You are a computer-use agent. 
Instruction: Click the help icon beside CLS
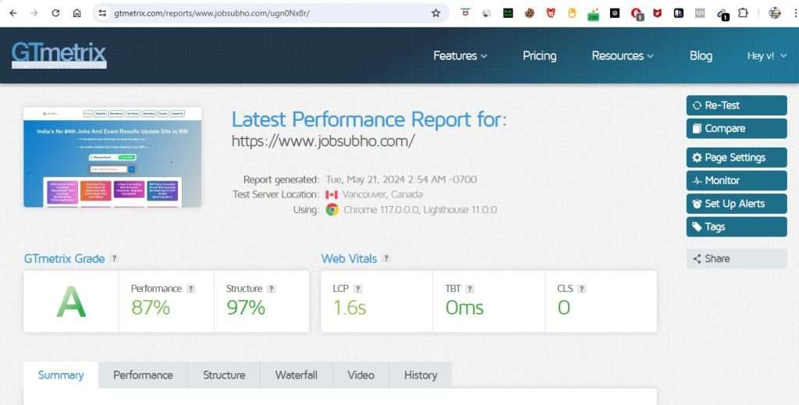(581, 289)
